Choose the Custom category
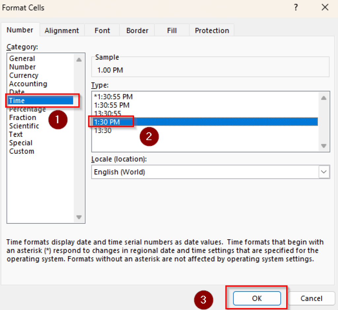The width and height of the screenshot is (338, 310). [21, 151]
